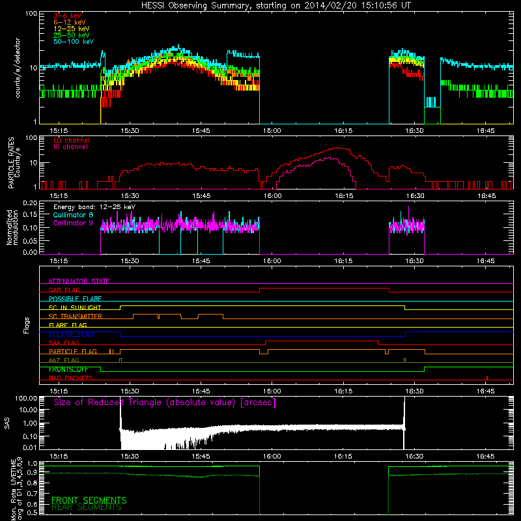Pick the 25-50 keV legend label

click(x=72, y=35)
